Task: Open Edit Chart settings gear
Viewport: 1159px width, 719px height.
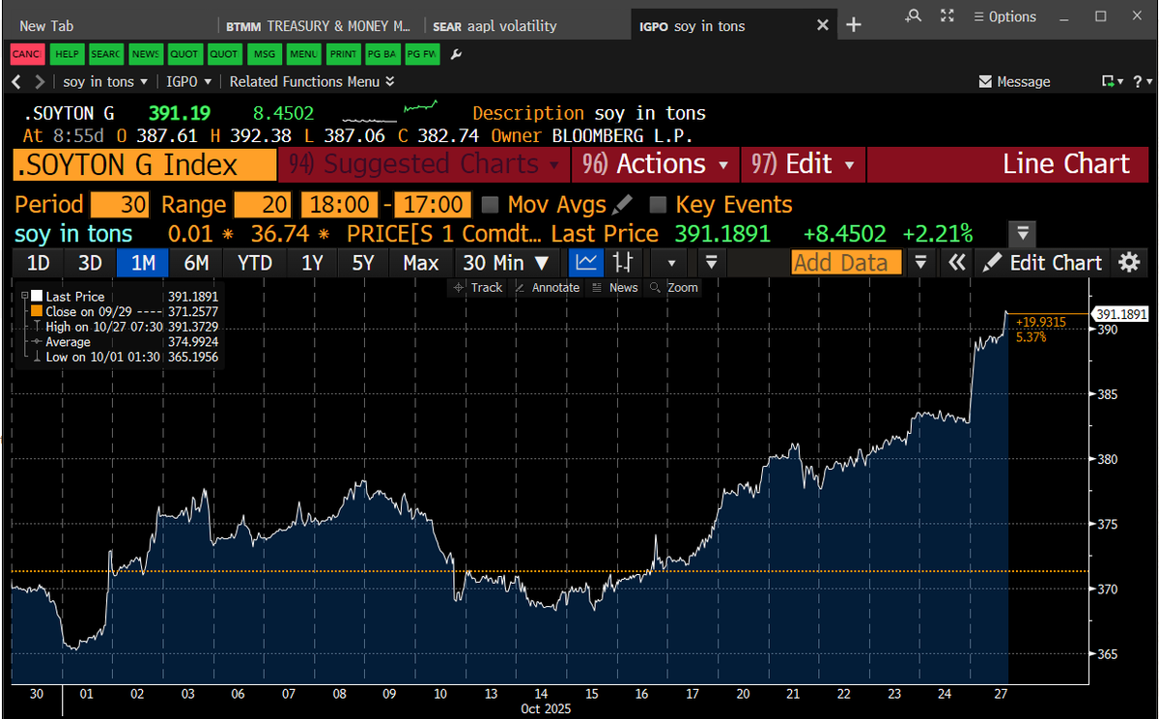Action: point(1129,262)
